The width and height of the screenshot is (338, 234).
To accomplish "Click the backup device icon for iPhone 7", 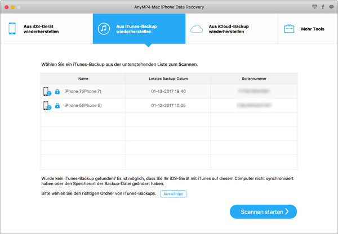I will [x=47, y=92].
